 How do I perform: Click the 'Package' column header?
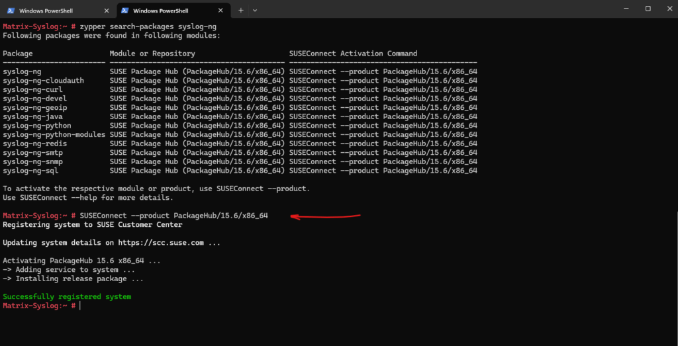[x=18, y=54]
